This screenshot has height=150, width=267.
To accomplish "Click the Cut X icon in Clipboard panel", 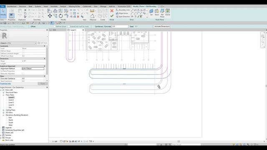I will point(25,10).
